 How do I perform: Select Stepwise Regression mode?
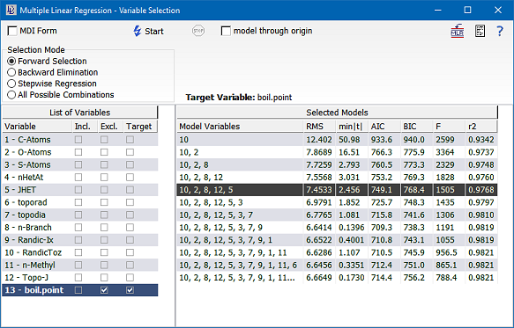point(11,84)
